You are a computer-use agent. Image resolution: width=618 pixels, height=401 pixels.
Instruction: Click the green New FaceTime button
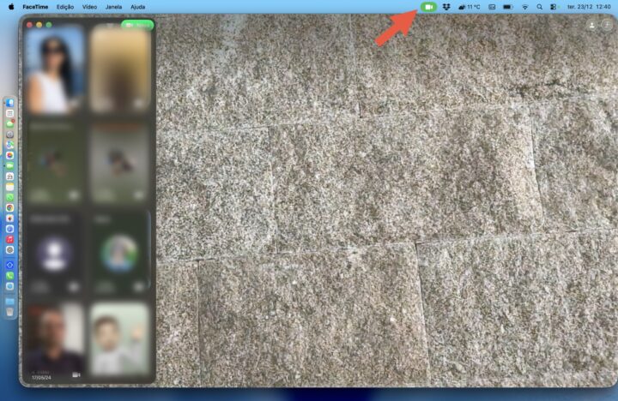click(x=137, y=25)
